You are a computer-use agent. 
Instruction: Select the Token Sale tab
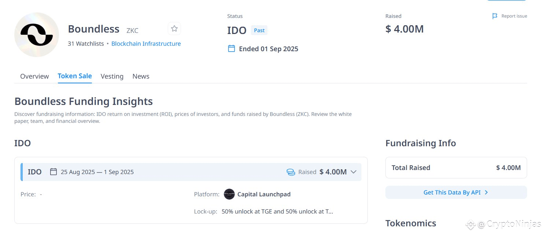tap(75, 76)
